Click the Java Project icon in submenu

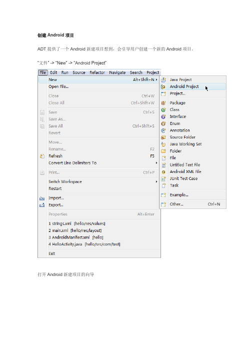point(163,79)
